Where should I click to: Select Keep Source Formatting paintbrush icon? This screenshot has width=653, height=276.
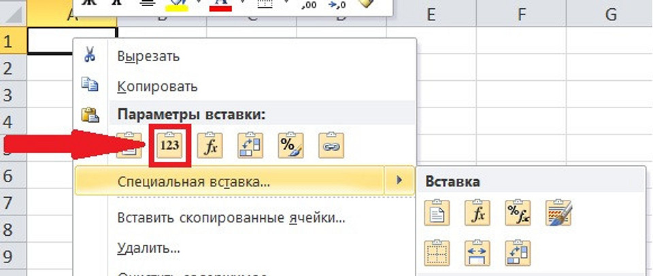558,213
